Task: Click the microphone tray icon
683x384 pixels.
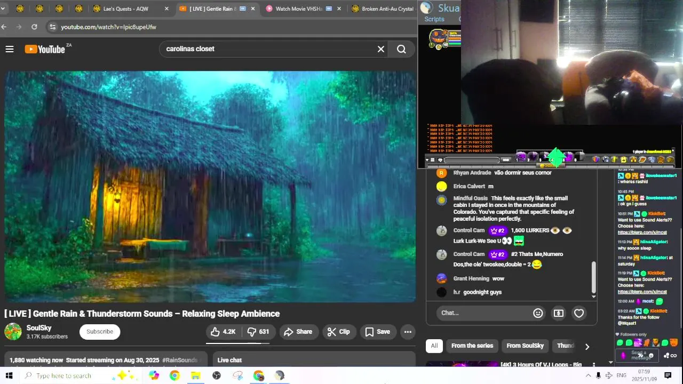Action: 598,375
